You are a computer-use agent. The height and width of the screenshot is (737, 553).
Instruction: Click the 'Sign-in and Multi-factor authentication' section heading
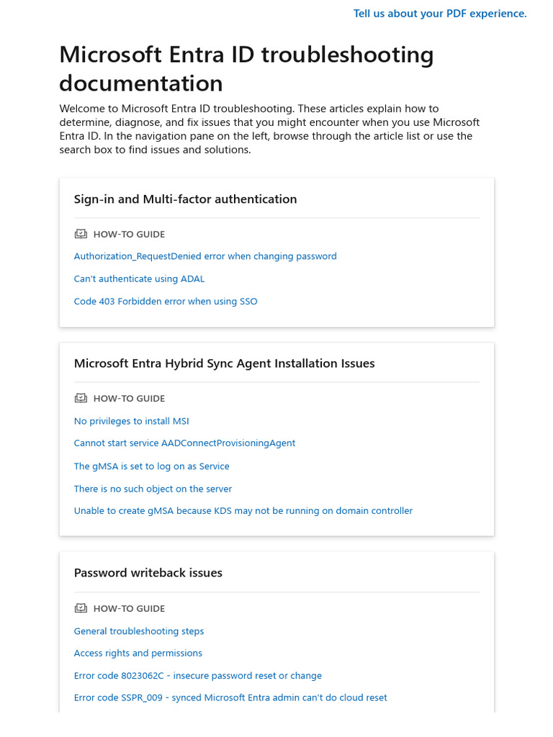(185, 199)
